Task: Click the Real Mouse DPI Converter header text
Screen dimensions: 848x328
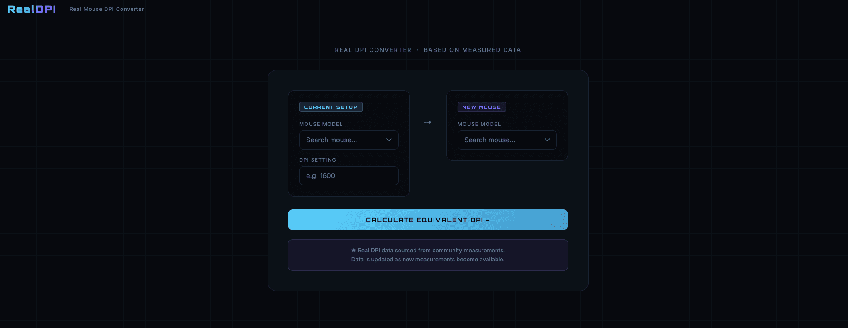Action: point(107,9)
